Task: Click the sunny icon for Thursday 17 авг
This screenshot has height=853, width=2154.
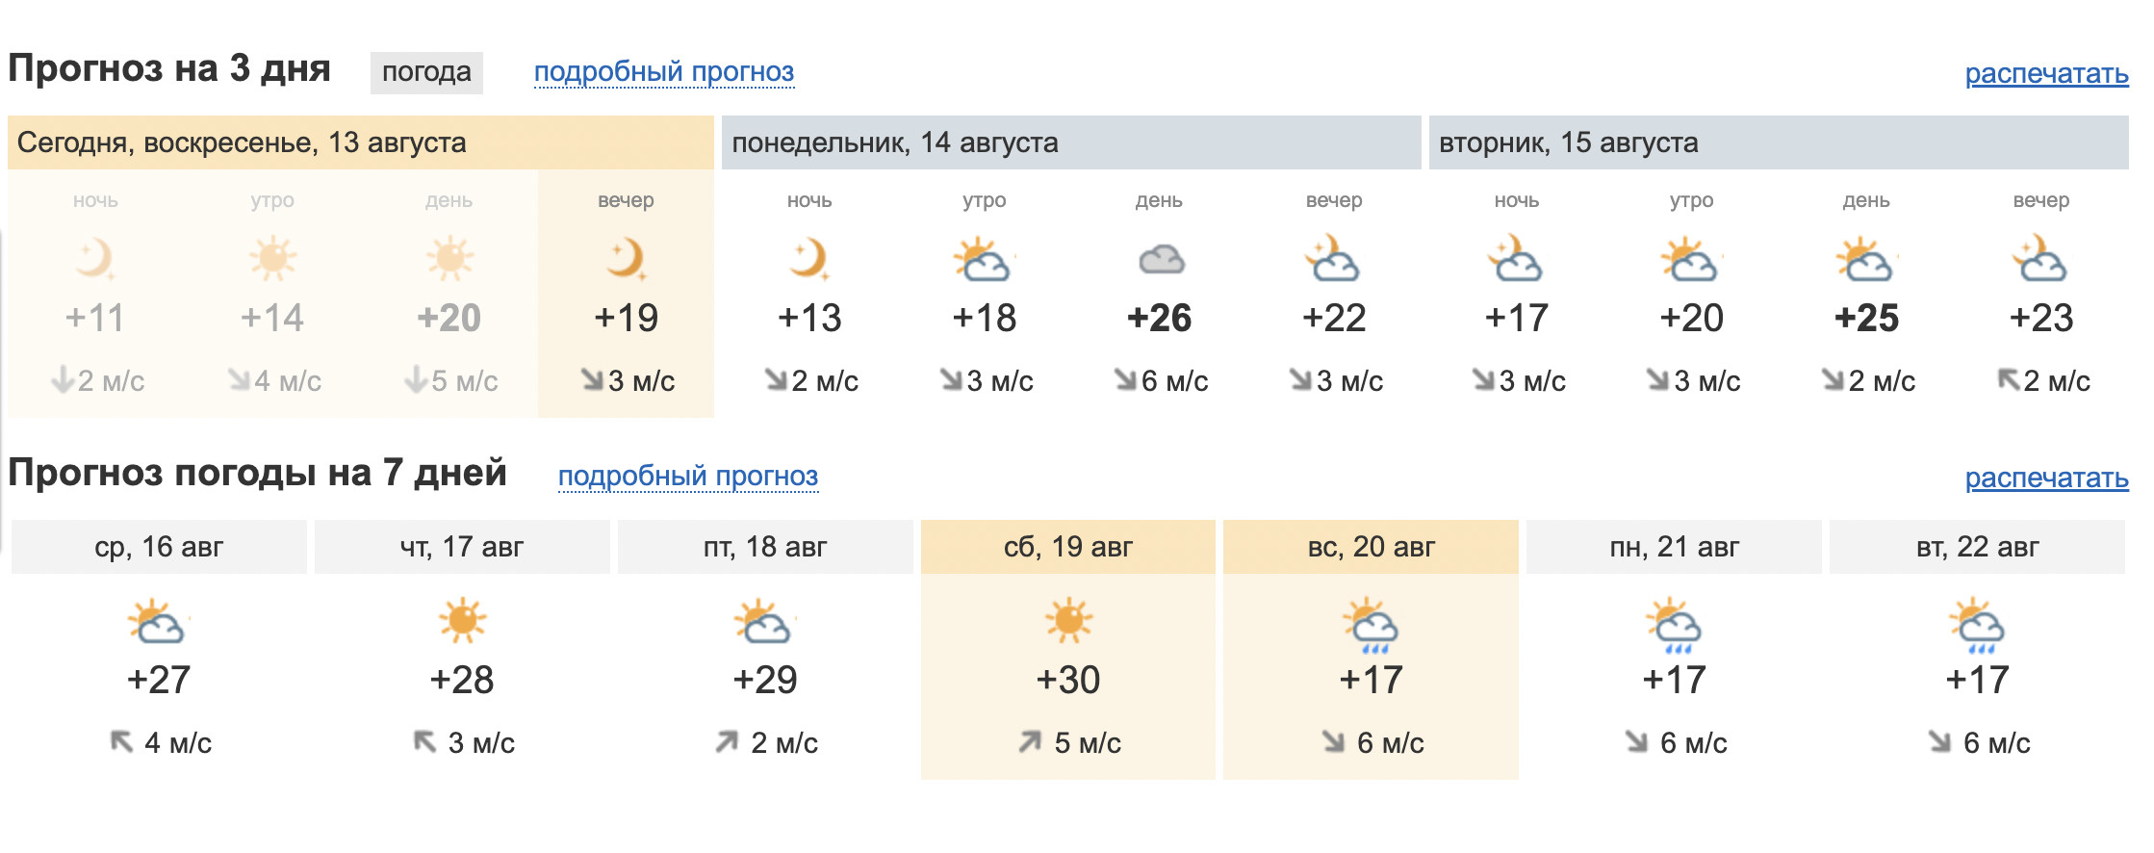Action: [x=462, y=621]
